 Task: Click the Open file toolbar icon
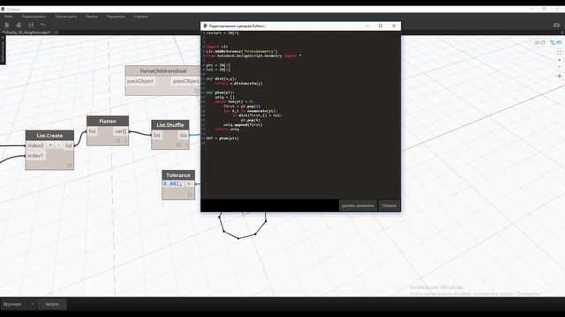coord(19,25)
